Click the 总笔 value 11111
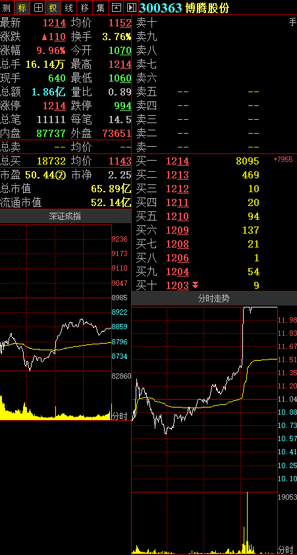 tap(51, 120)
